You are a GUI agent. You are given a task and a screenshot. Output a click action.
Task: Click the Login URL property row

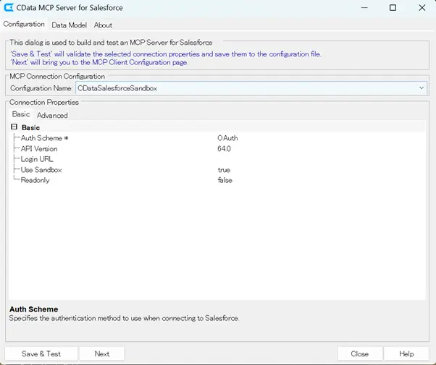[37, 159]
